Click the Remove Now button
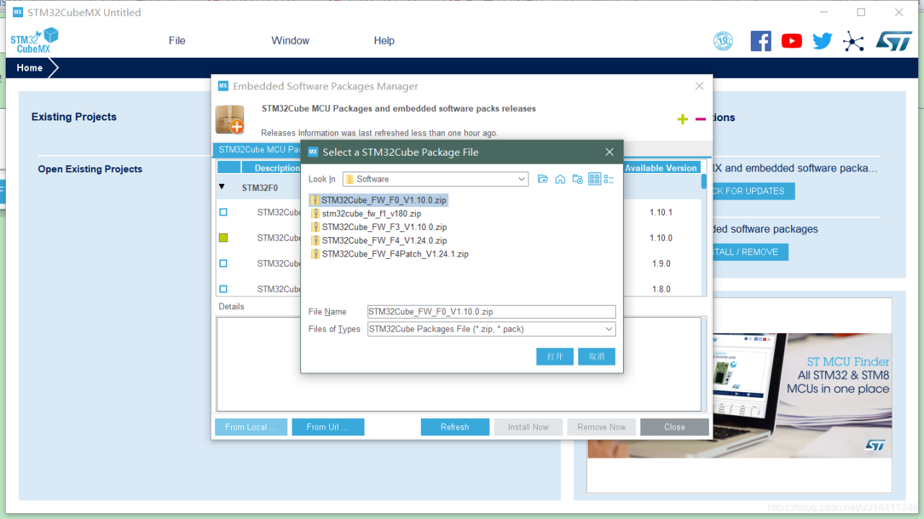924x519 pixels. point(601,427)
